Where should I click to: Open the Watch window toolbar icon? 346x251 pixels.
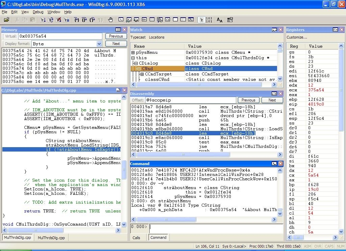(129, 20)
